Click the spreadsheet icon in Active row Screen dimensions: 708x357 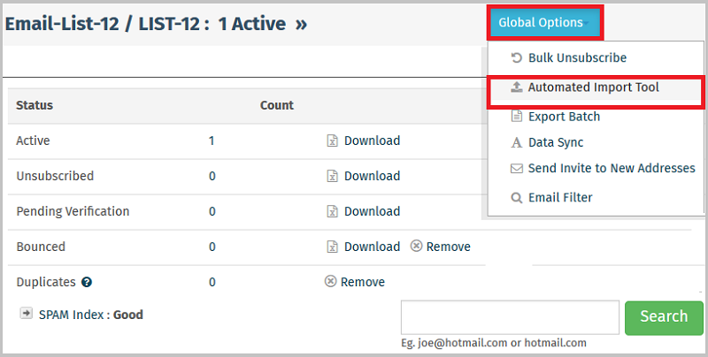tap(333, 141)
